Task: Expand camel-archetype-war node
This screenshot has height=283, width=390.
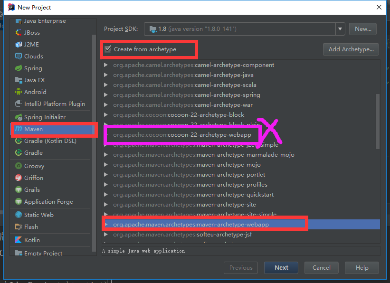Action: 106,104
